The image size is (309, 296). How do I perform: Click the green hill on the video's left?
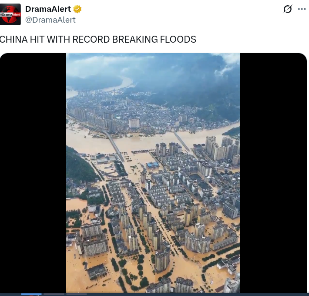(79, 165)
